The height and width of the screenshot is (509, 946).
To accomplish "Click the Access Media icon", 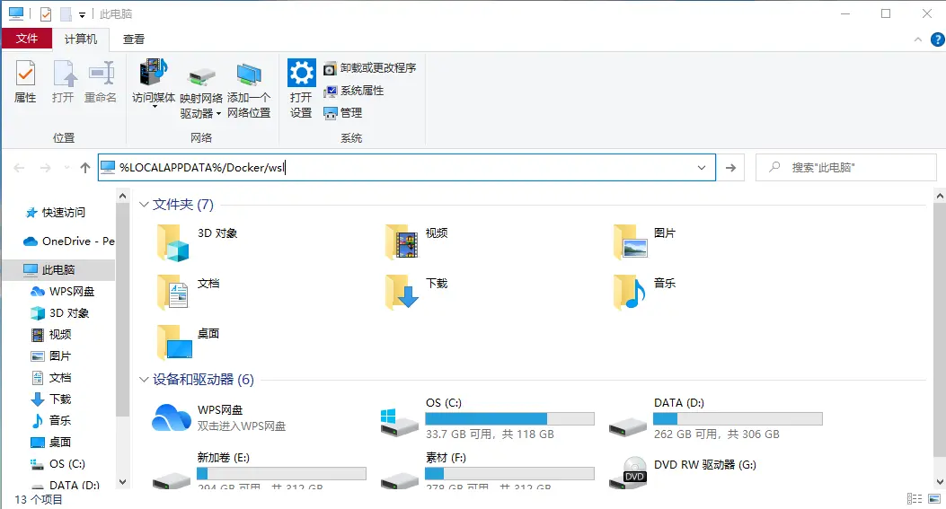I will pyautogui.click(x=154, y=82).
